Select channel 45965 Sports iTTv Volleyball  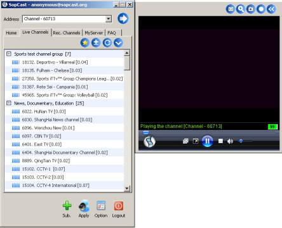coord(64,95)
